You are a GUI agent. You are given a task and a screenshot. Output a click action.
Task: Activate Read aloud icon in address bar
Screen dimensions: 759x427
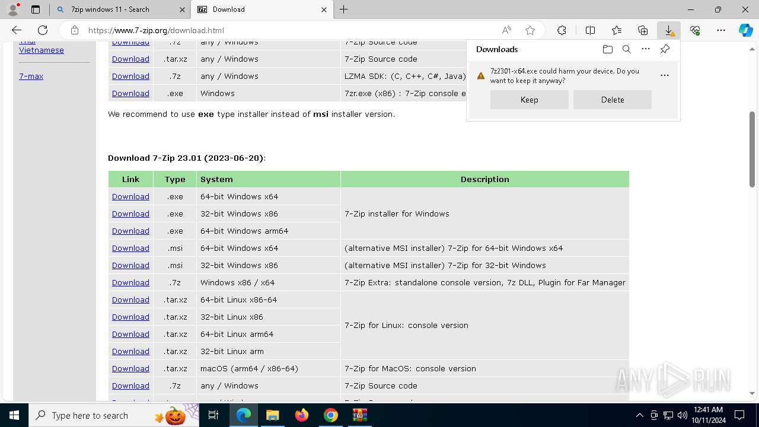tap(506, 30)
